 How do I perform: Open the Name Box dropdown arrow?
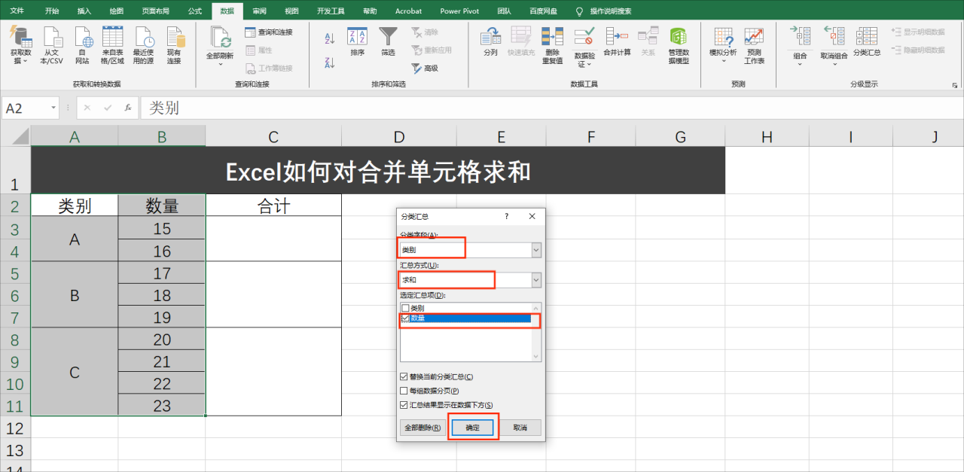(x=53, y=108)
